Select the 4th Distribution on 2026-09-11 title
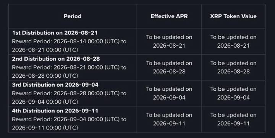The height and width of the screenshot is (138, 275). [55, 111]
